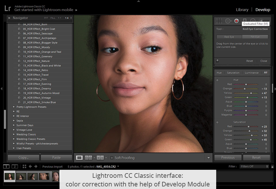The image size is (276, 189).
Task: Switch to the Library module
Action: tap(242, 9)
